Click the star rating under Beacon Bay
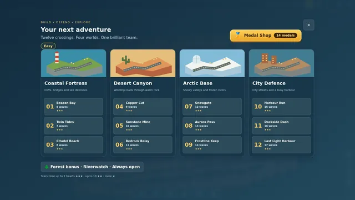The width and height of the screenshot is (355, 200). point(59,111)
